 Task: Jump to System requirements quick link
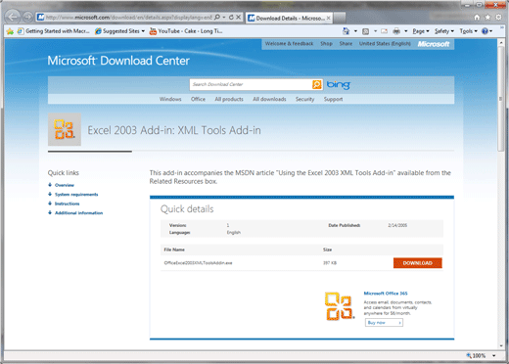pos(76,195)
